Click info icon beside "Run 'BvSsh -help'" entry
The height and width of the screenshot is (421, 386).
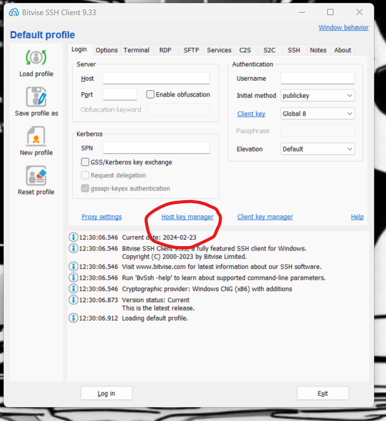point(73,278)
